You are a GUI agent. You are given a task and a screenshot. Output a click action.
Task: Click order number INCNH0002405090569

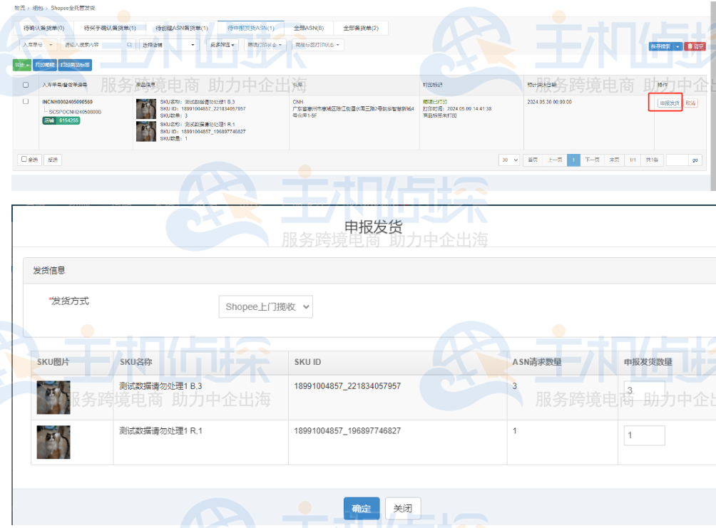(67, 102)
